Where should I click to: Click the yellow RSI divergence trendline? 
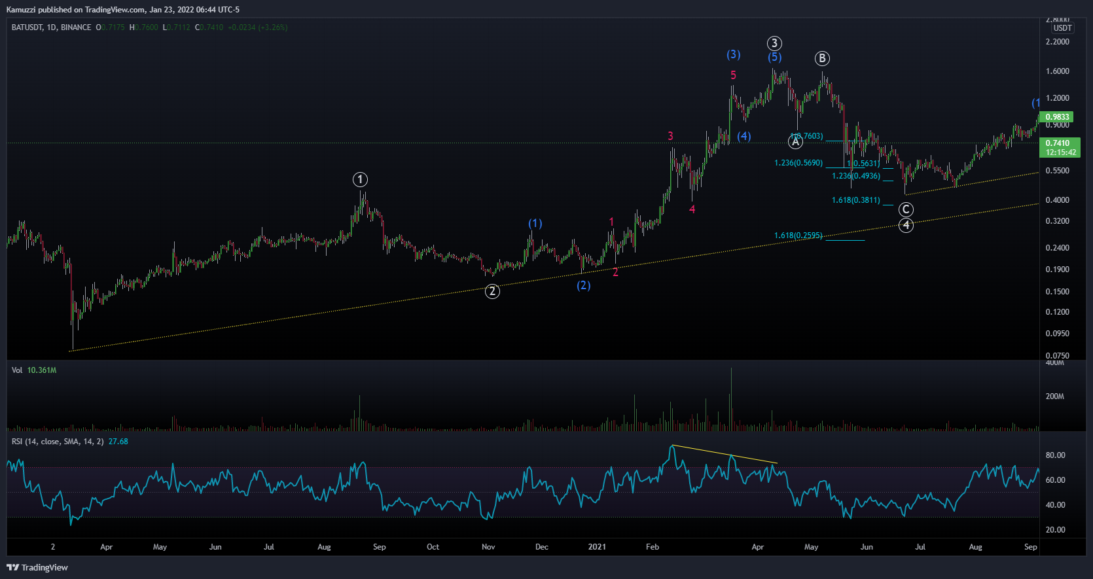pyautogui.click(x=725, y=454)
